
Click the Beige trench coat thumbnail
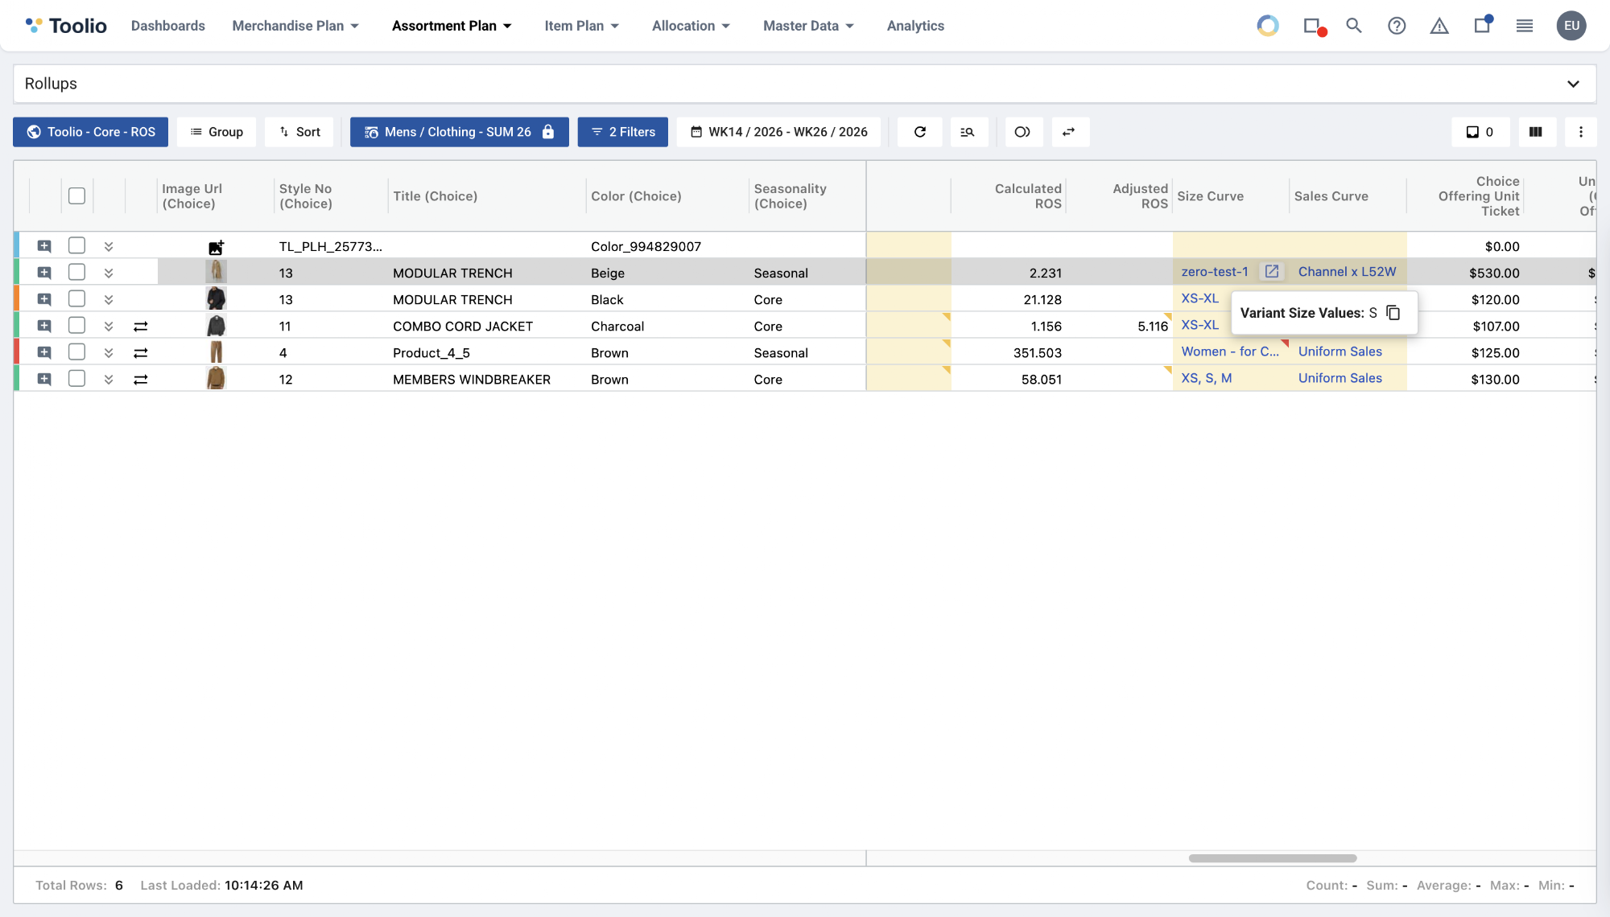tap(216, 272)
